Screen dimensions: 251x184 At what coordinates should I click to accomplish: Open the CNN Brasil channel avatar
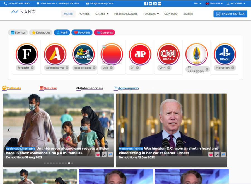click(168, 54)
